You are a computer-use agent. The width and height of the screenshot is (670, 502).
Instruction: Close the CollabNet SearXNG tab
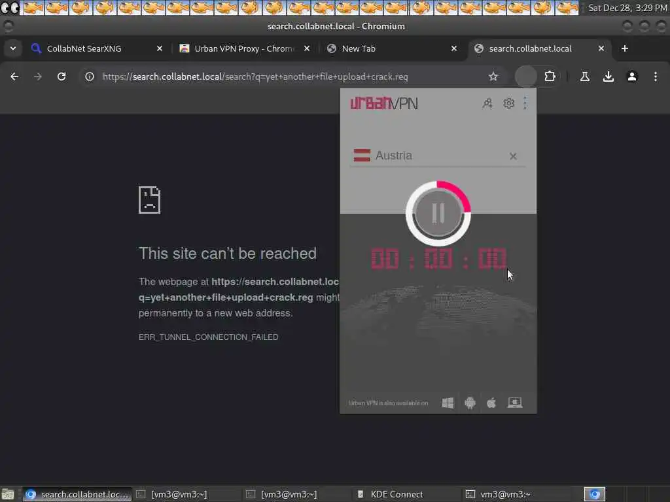pyautogui.click(x=160, y=48)
